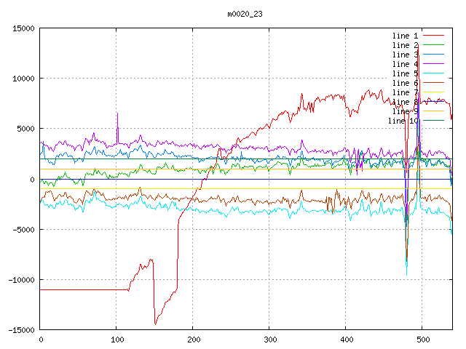Click the green line 2 legend sample

(x=433, y=45)
